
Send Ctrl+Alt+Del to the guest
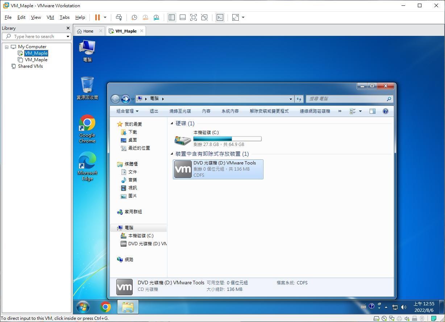pos(119,17)
